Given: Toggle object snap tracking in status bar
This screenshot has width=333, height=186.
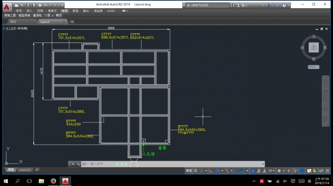Looking at the screenshot, I should click(x=236, y=170).
